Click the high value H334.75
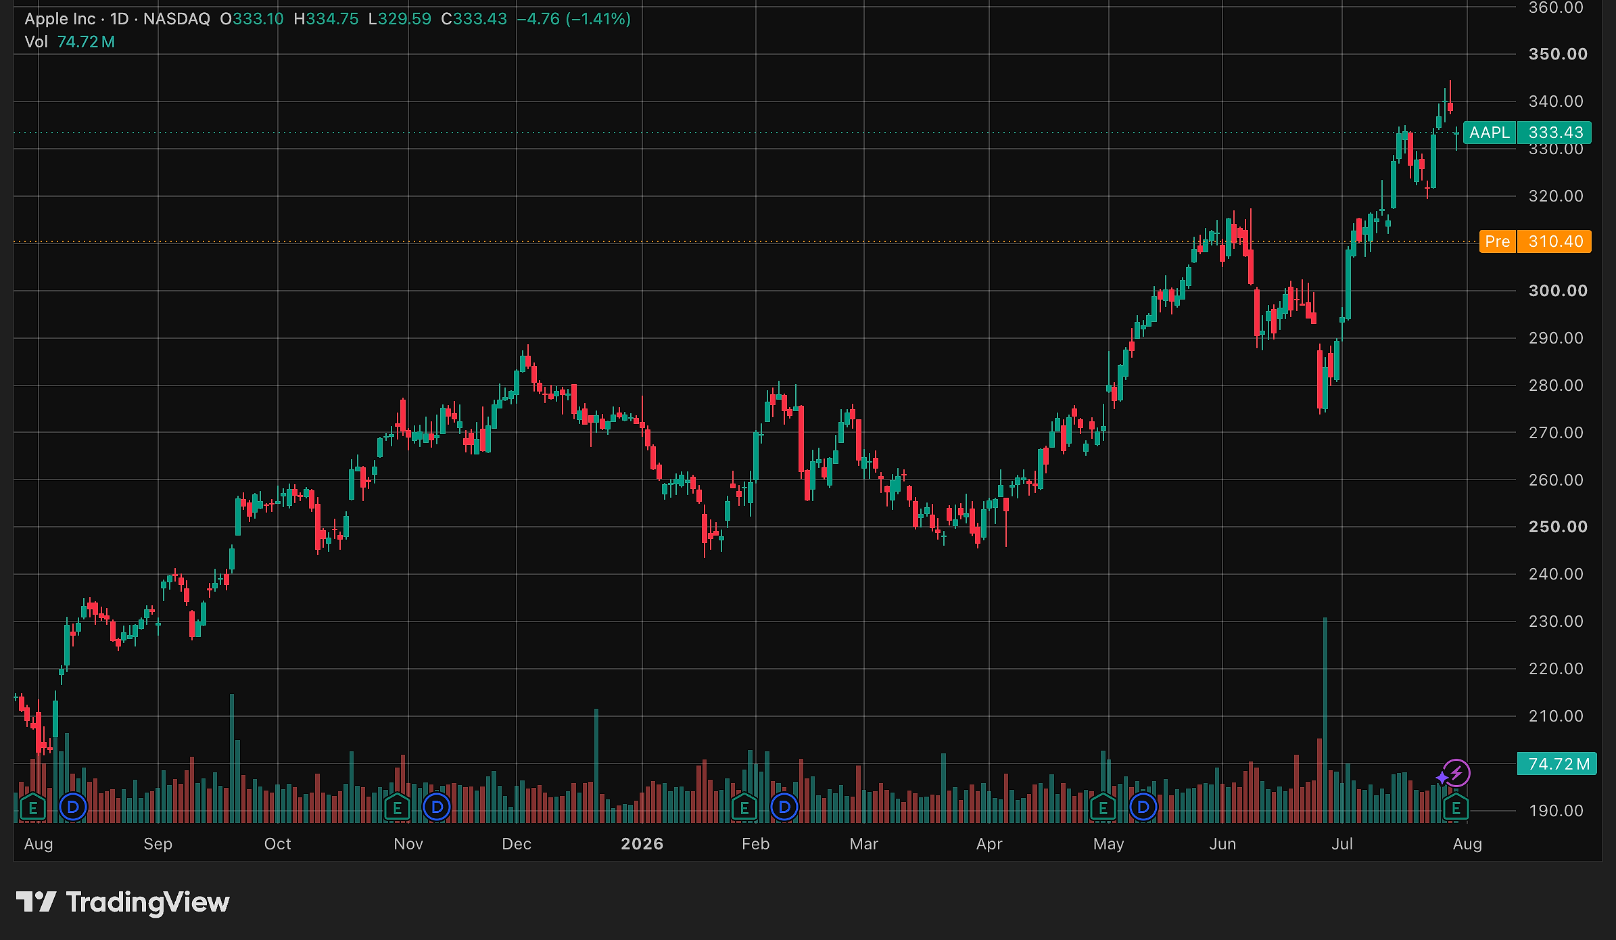Viewport: 1616px width, 940px height. click(326, 19)
